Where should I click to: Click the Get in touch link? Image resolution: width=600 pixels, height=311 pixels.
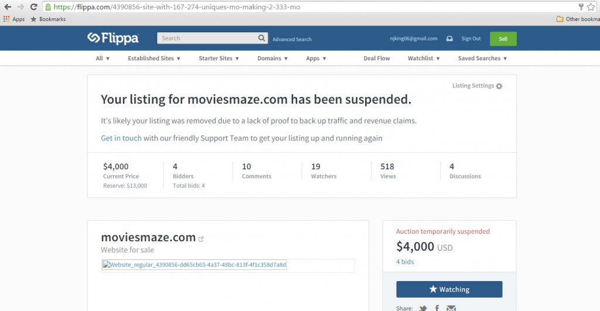(121, 138)
